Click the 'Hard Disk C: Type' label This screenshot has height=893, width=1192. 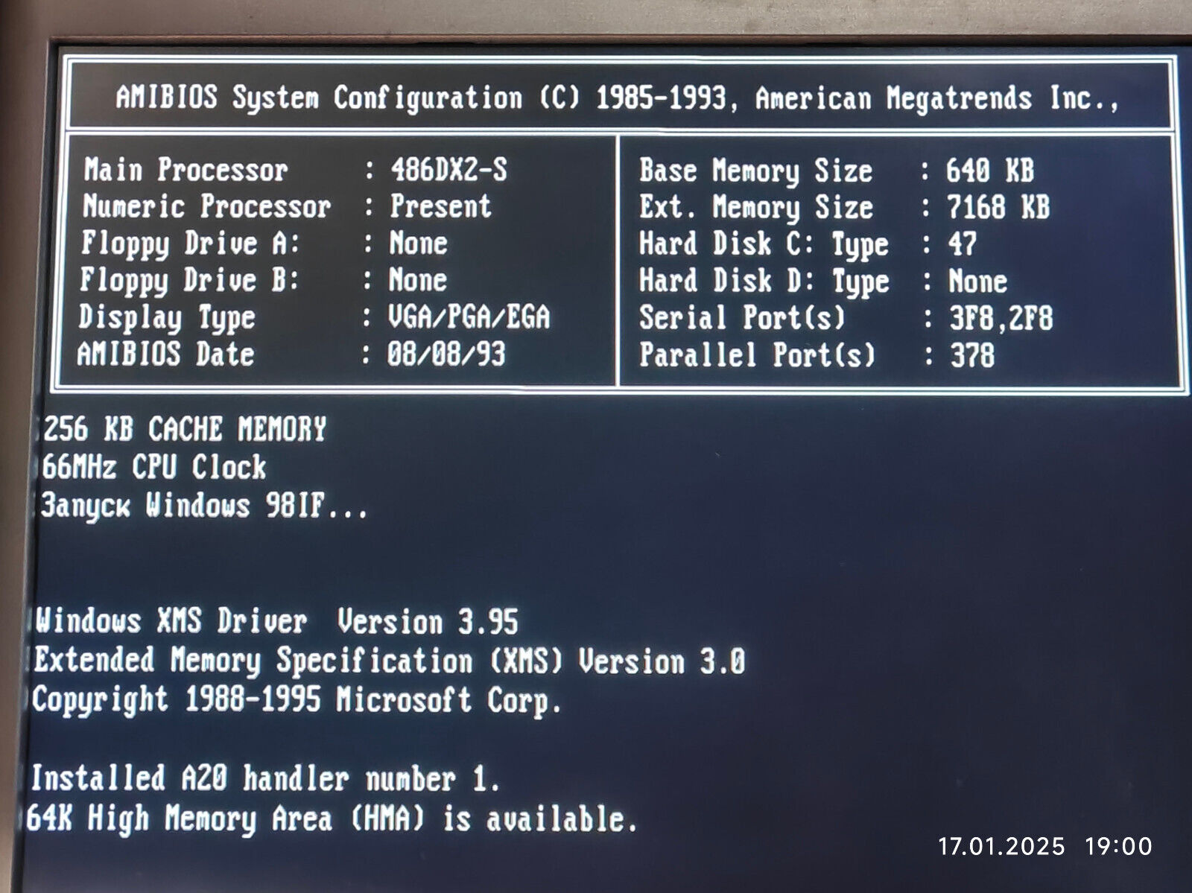pyautogui.click(x=764, y=245)
